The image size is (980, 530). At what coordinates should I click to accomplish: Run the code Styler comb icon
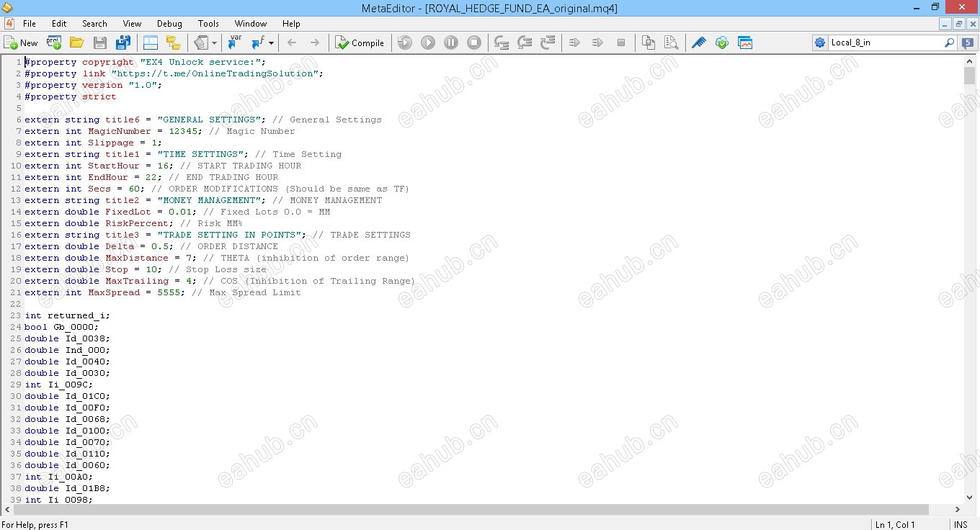tap(698, 42)
